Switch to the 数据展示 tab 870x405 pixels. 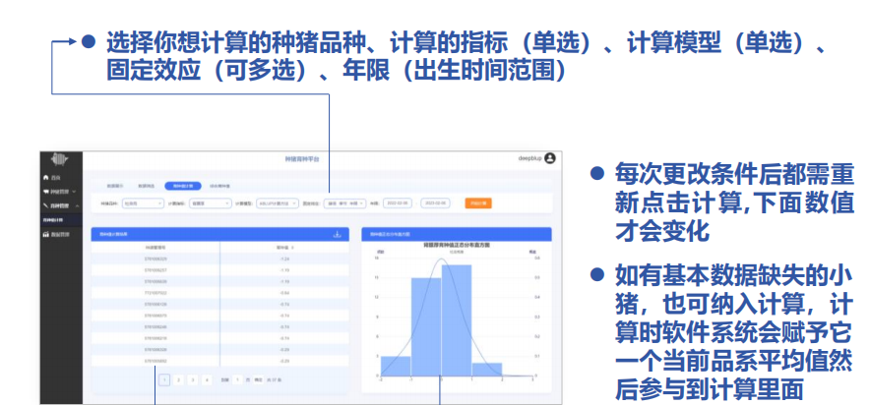pos(115,184)
